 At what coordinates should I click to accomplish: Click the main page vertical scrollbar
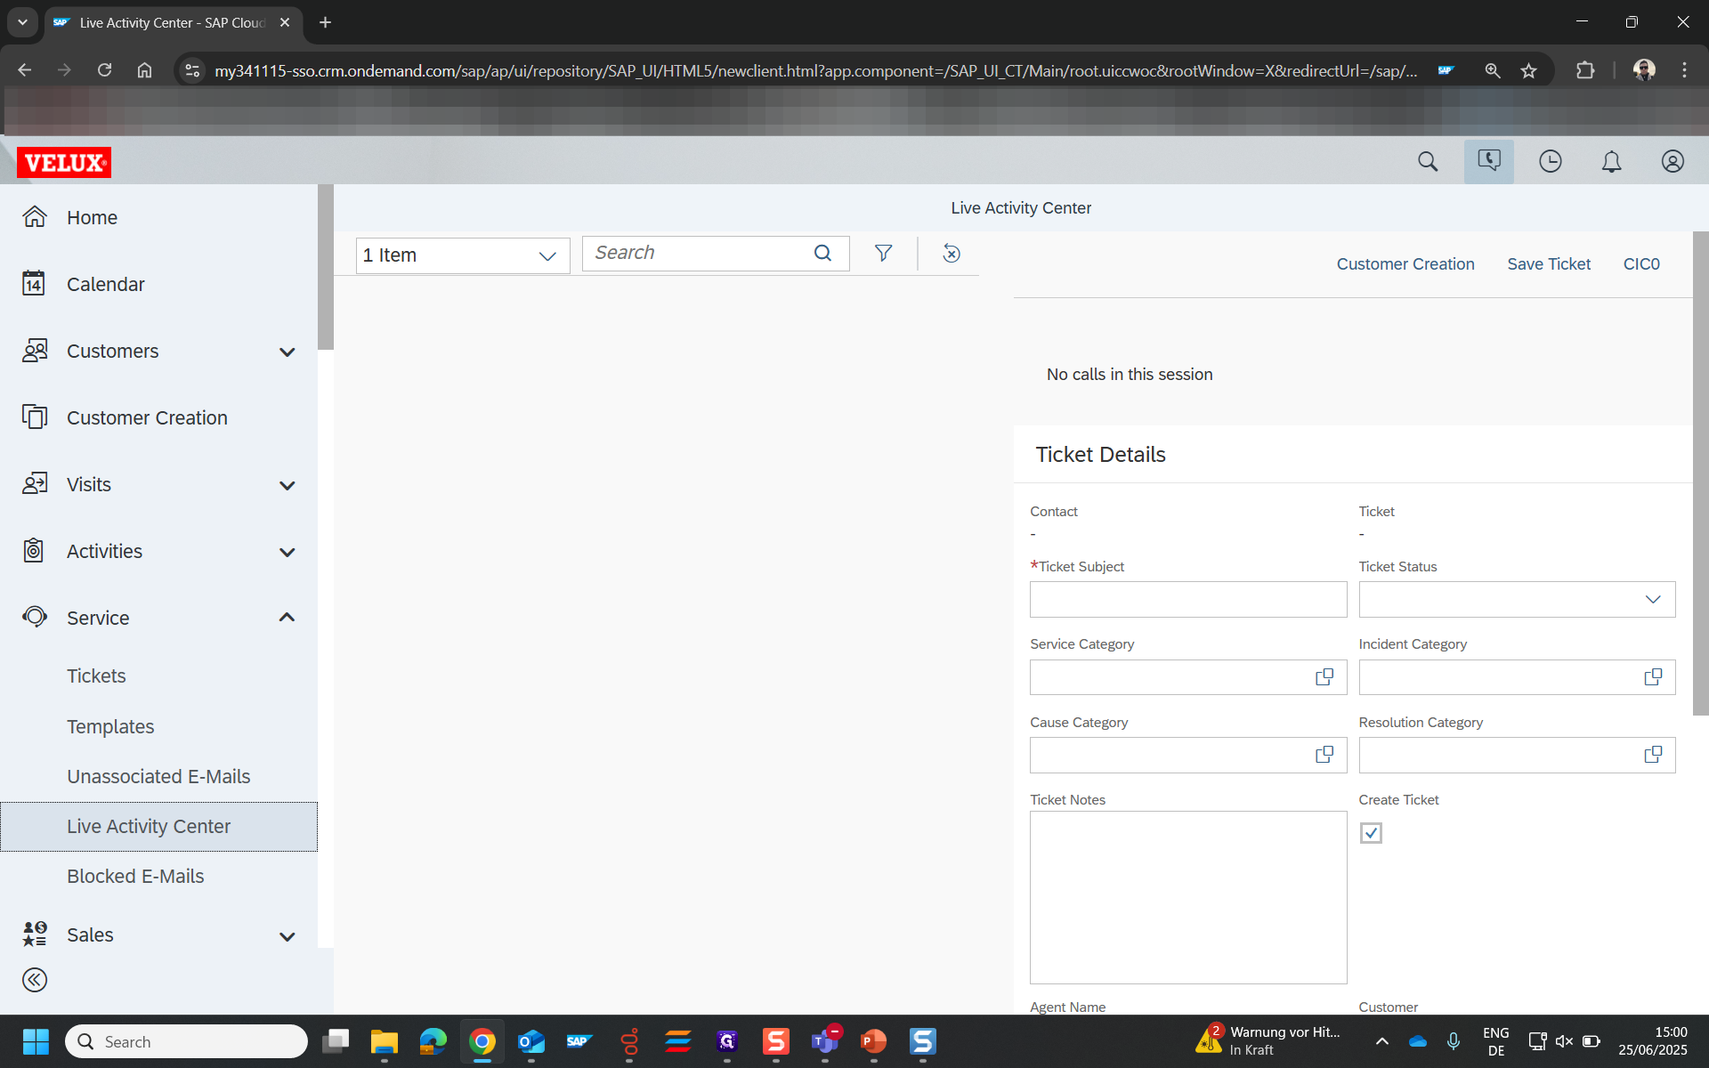1700,473
